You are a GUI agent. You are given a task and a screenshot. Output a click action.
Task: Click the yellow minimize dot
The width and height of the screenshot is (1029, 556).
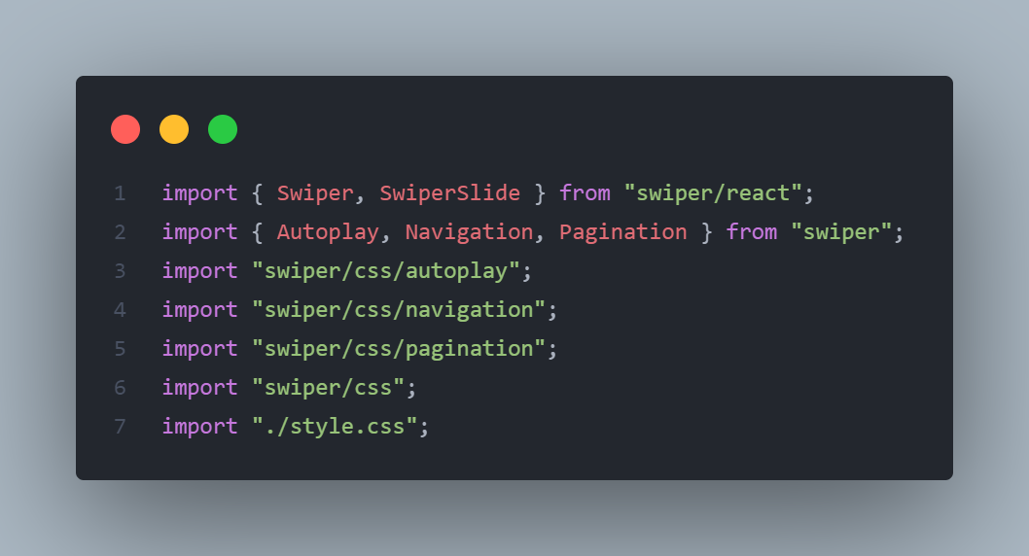click(174, 129)
